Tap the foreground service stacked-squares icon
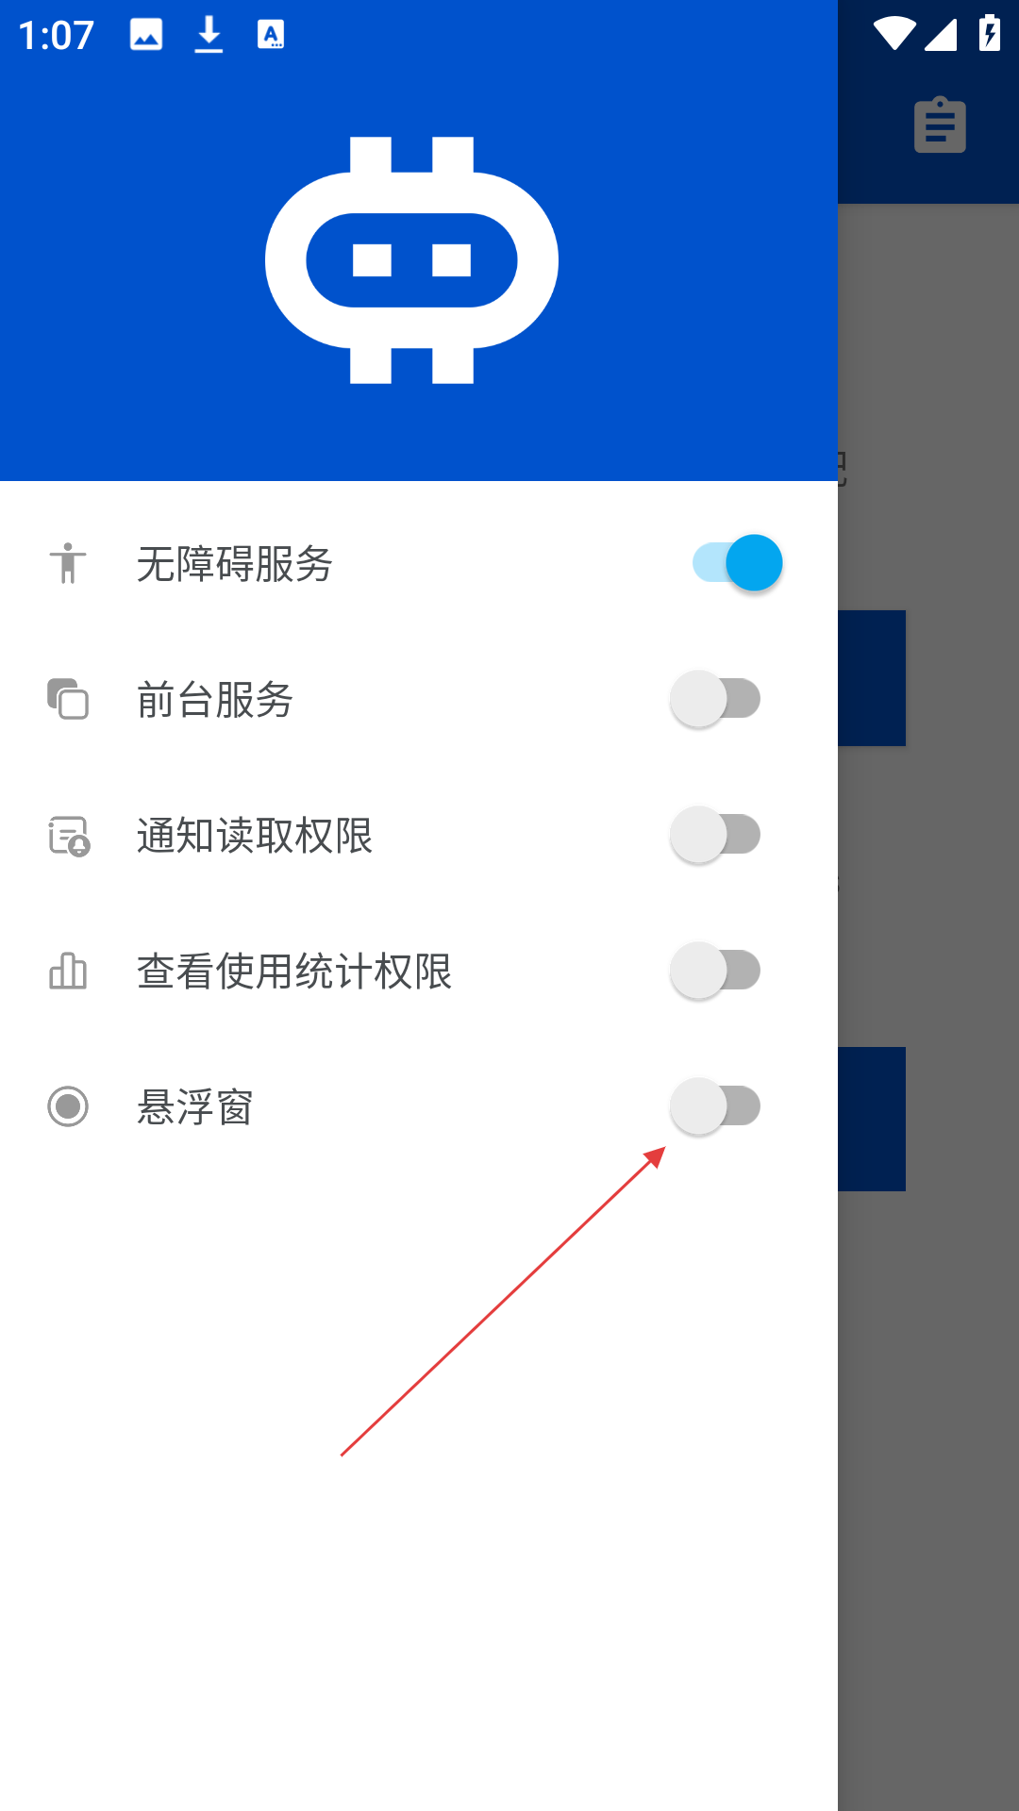This screenshot has width=1019, height=1811. coord(68,699)
